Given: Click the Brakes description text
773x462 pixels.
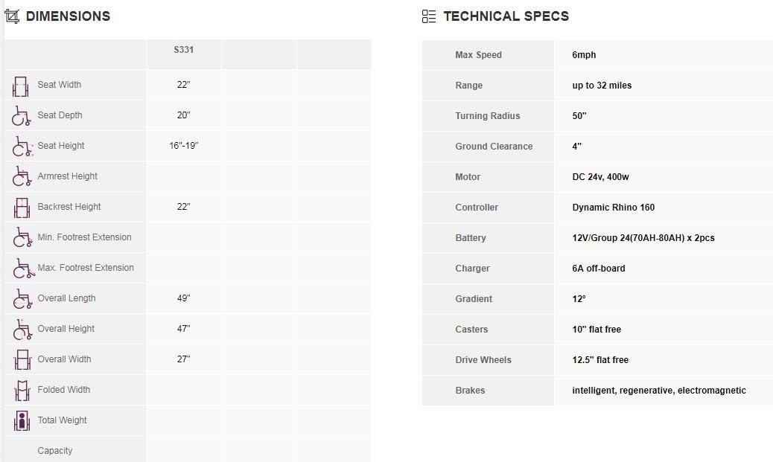Looking at the screenshot, I should (x=658, y=391).
